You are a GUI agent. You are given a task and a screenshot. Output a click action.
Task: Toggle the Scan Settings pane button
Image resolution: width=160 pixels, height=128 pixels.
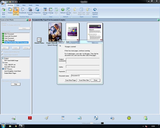tap(16, 11)
